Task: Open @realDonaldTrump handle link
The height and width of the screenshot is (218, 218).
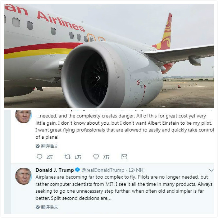Action: pyautogui.click(x=103, y=170)
